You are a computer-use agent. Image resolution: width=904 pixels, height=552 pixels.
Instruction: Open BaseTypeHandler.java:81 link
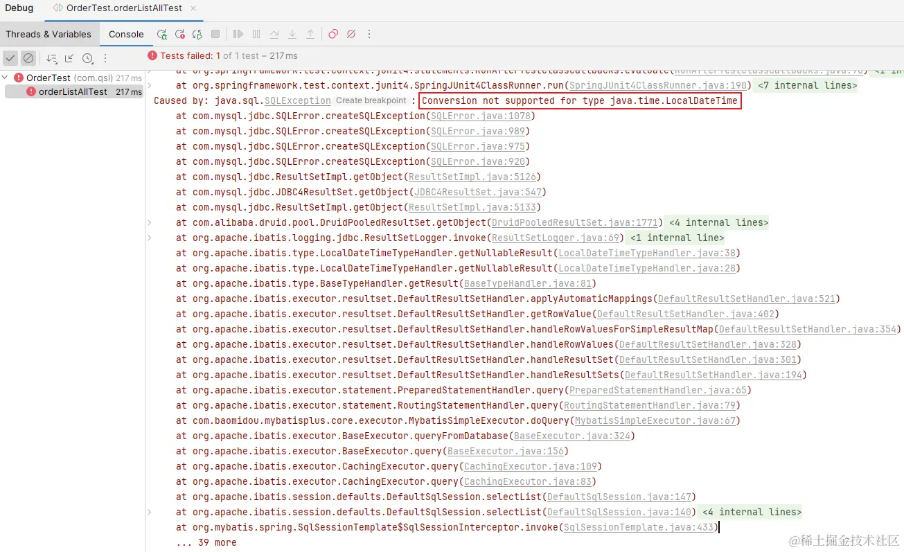point(527,283)
